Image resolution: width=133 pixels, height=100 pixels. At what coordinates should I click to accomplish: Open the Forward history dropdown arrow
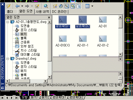pos(32,6)
